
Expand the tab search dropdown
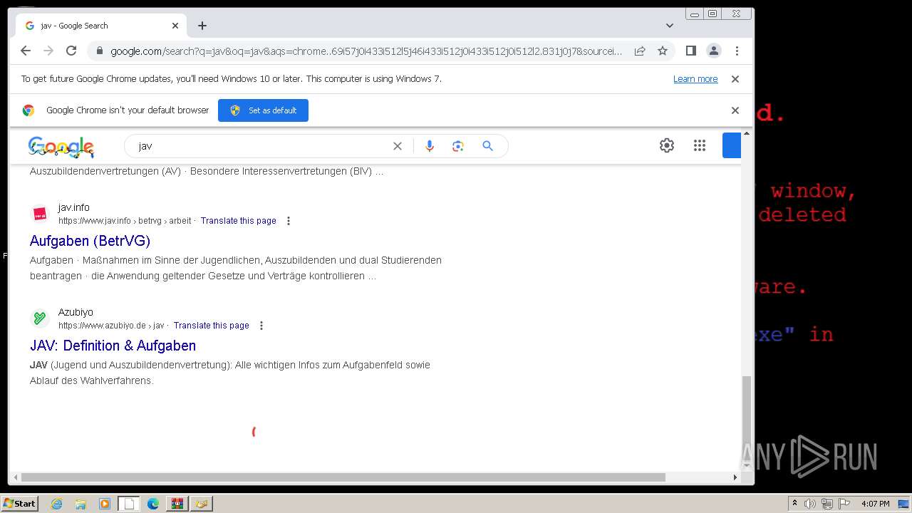[670, 26]
